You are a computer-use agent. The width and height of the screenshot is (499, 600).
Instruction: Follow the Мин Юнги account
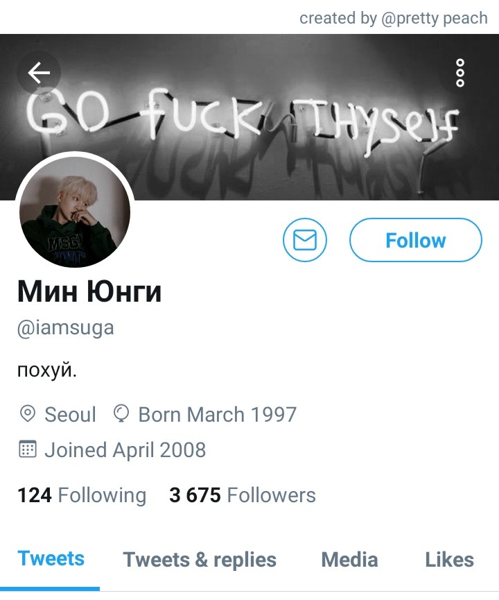416,240
